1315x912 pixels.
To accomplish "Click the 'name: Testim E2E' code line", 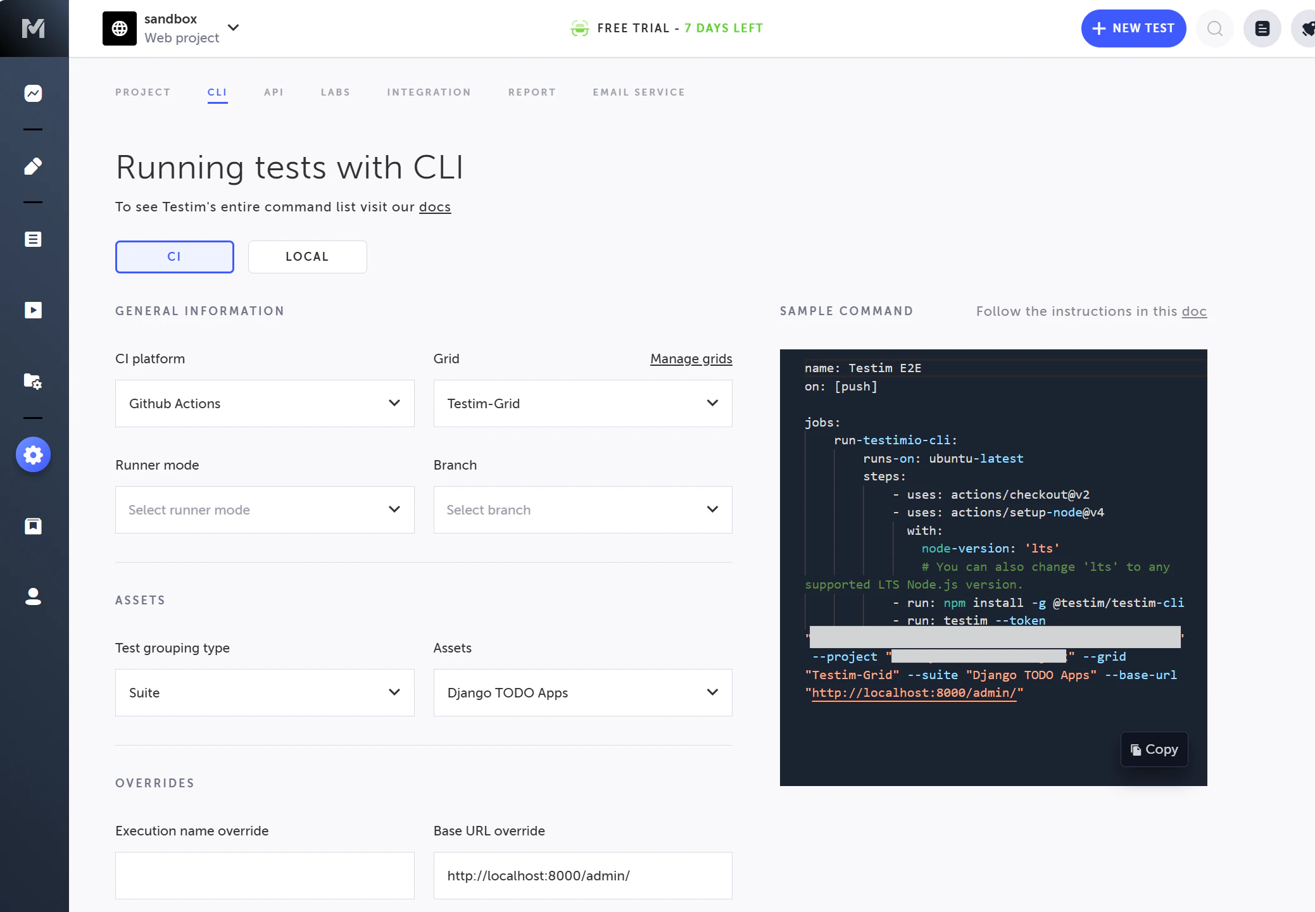I will 863,368.
